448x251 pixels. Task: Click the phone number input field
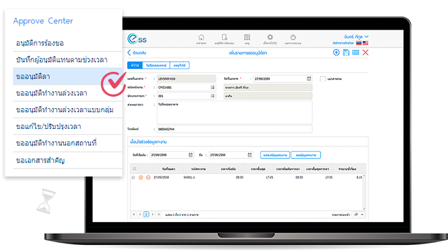pos(234,129)
